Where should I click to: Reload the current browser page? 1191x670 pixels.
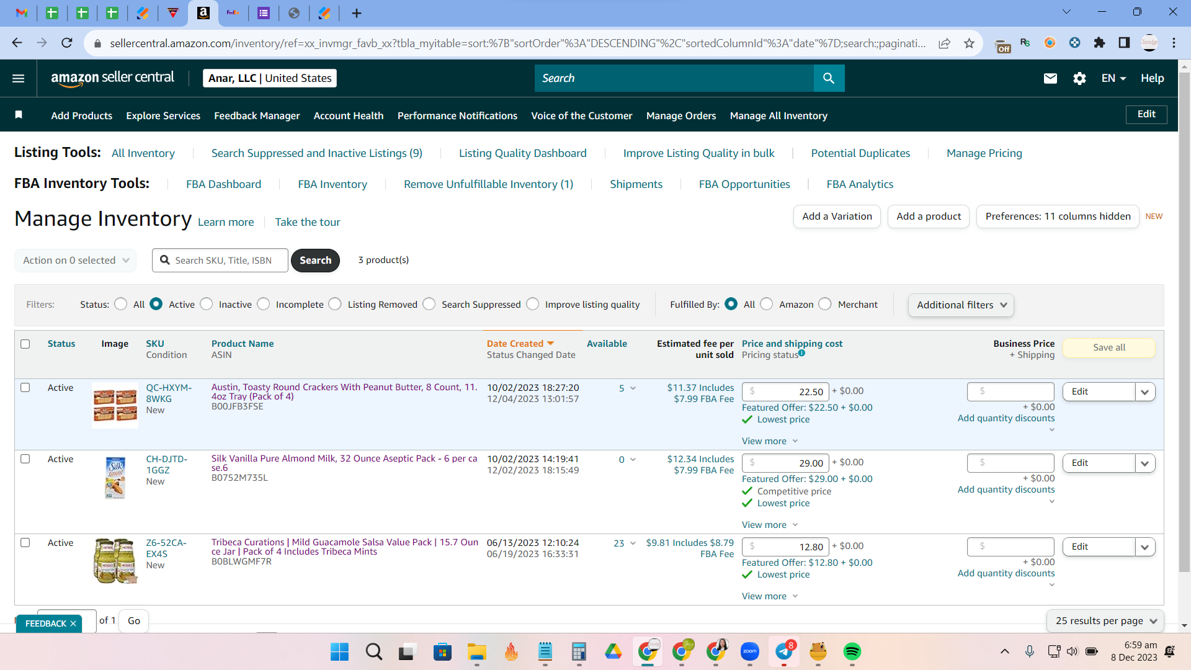[67, 43]
